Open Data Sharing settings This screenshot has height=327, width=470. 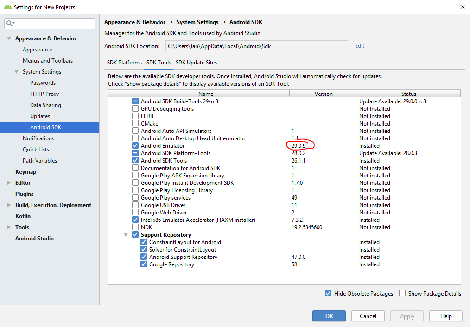tap(45, 105)
